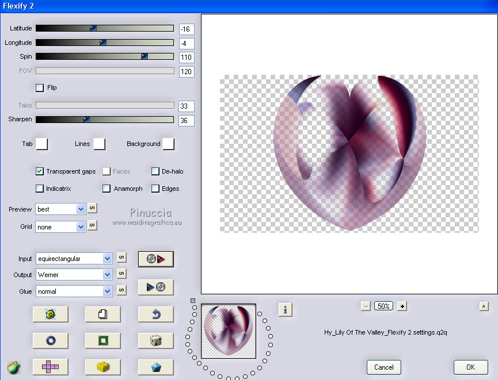498x380 pixels.
Task: Click the S button next to Preview
Action: tap(92, 208)
